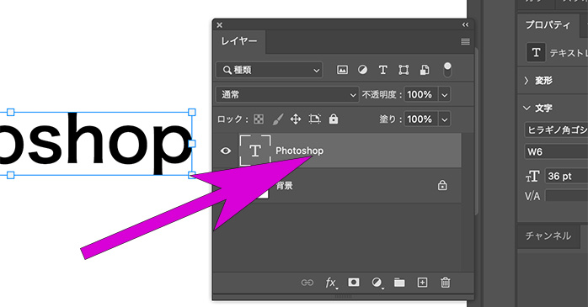Filter layers by smart object kind

[x=424, y=70]
